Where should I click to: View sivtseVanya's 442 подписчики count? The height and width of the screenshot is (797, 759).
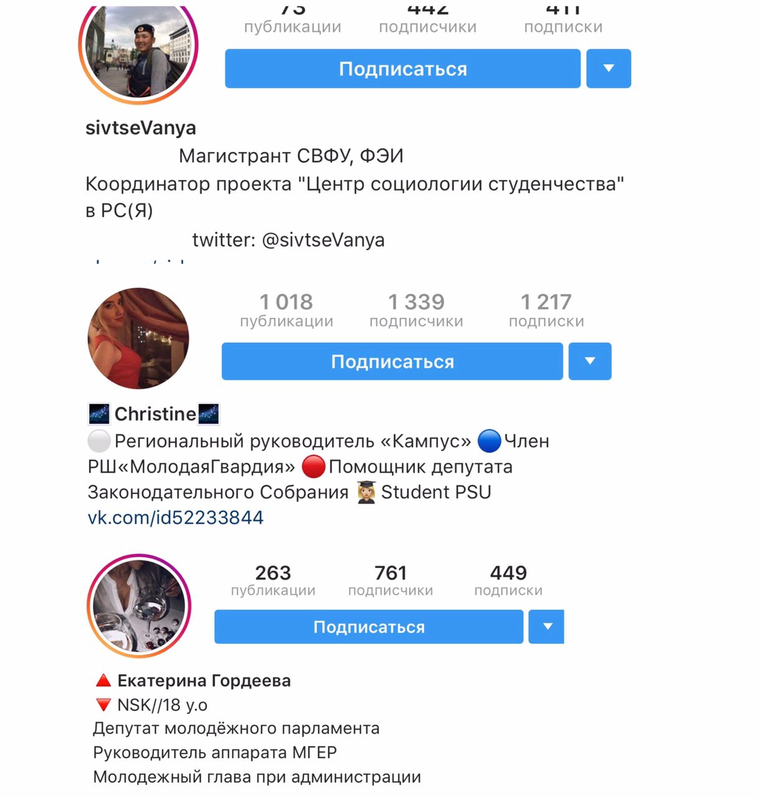pyautogui.click(x=427, y=19)
